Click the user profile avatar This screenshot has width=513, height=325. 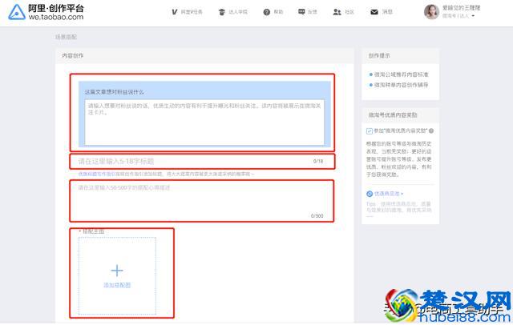[431, 12]
